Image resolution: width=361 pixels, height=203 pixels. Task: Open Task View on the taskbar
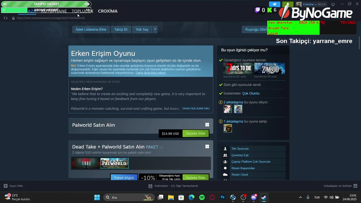point(160,197)
